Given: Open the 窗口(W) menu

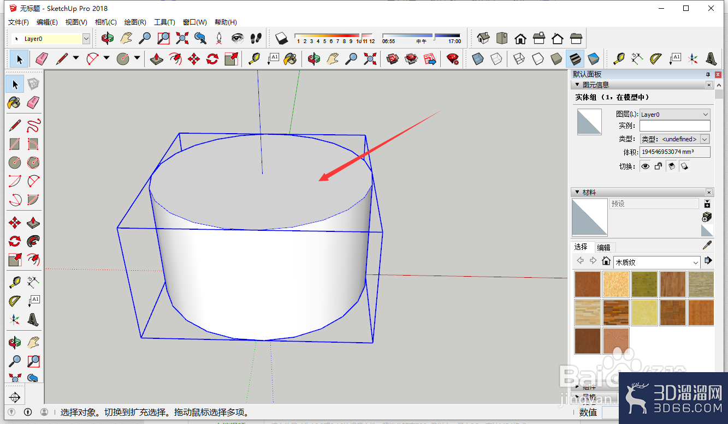Looking at the screenshot, I should (194, 22).
